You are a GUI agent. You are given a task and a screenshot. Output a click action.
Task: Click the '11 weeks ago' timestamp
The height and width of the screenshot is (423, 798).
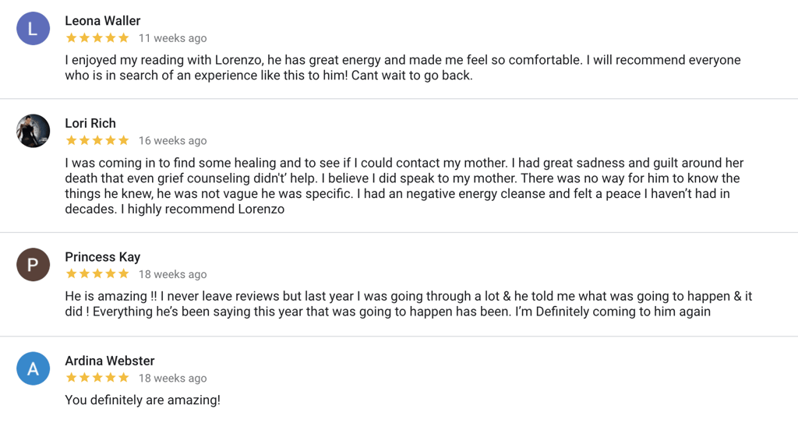pos(172,38)
